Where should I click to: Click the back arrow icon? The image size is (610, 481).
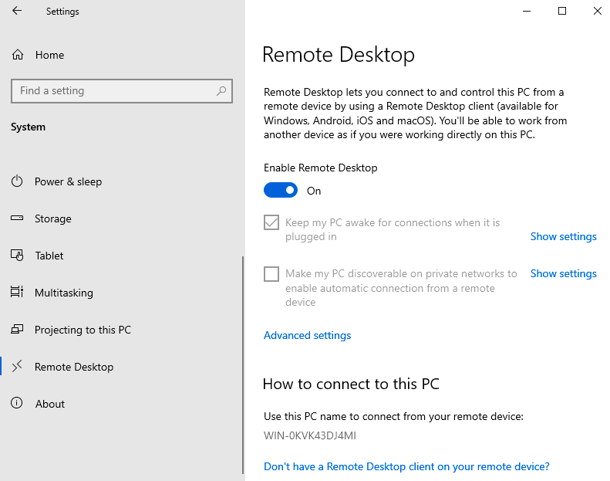[17, 11]
